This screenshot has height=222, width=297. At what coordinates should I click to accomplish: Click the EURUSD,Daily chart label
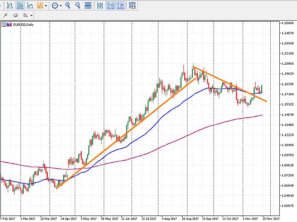pos(23,25)
